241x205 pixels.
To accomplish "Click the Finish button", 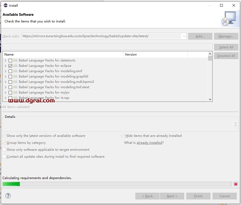I will point(198,196).
